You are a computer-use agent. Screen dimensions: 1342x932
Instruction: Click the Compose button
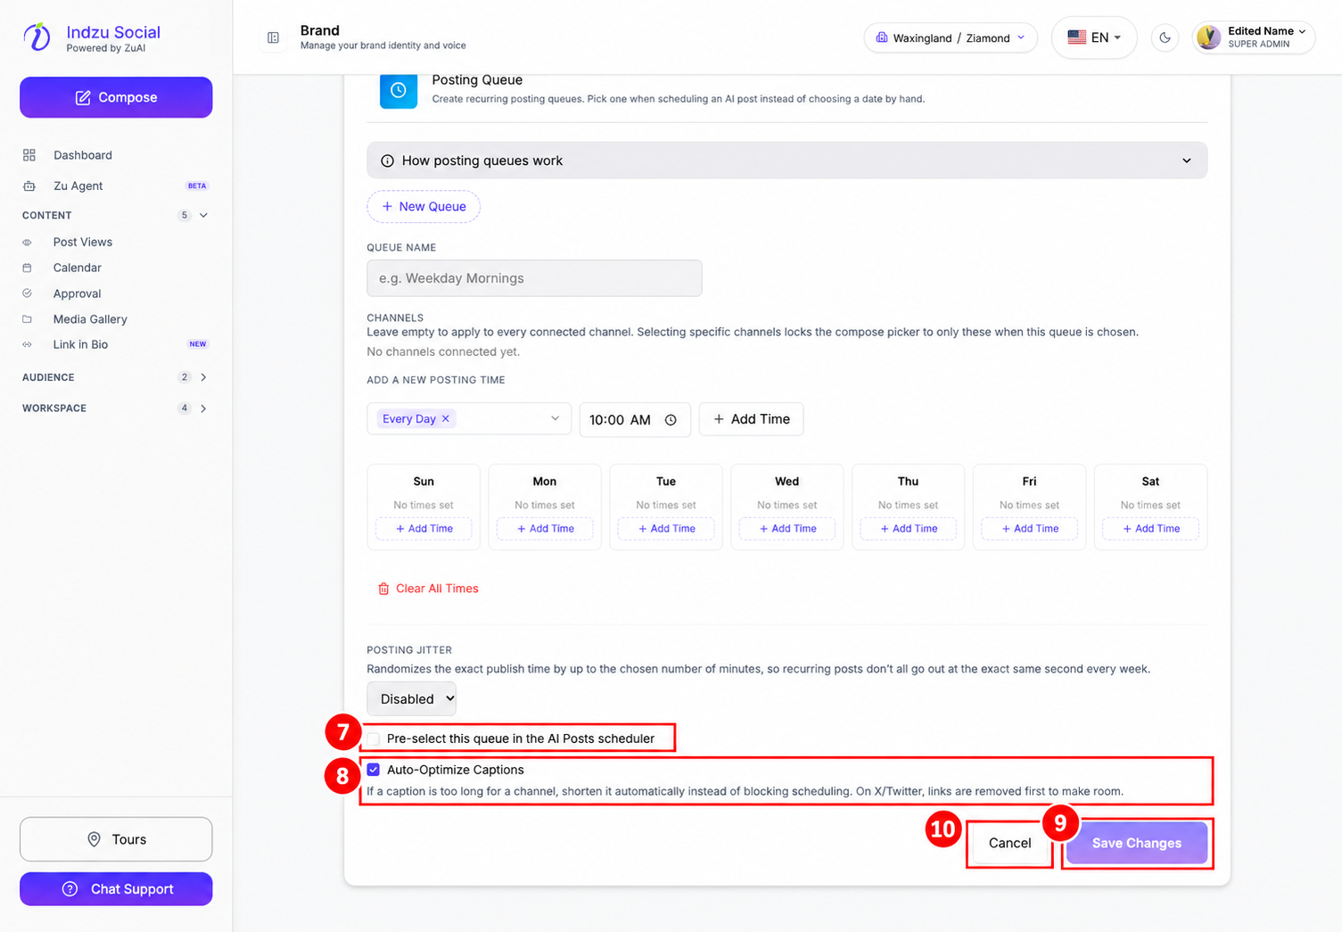click(x=116, y=97)
